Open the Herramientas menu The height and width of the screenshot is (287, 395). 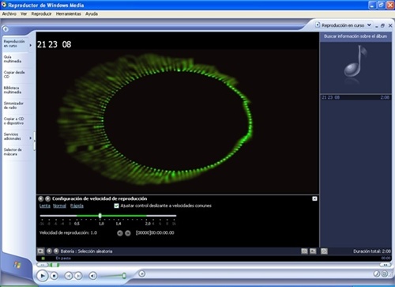coord(69,13)
